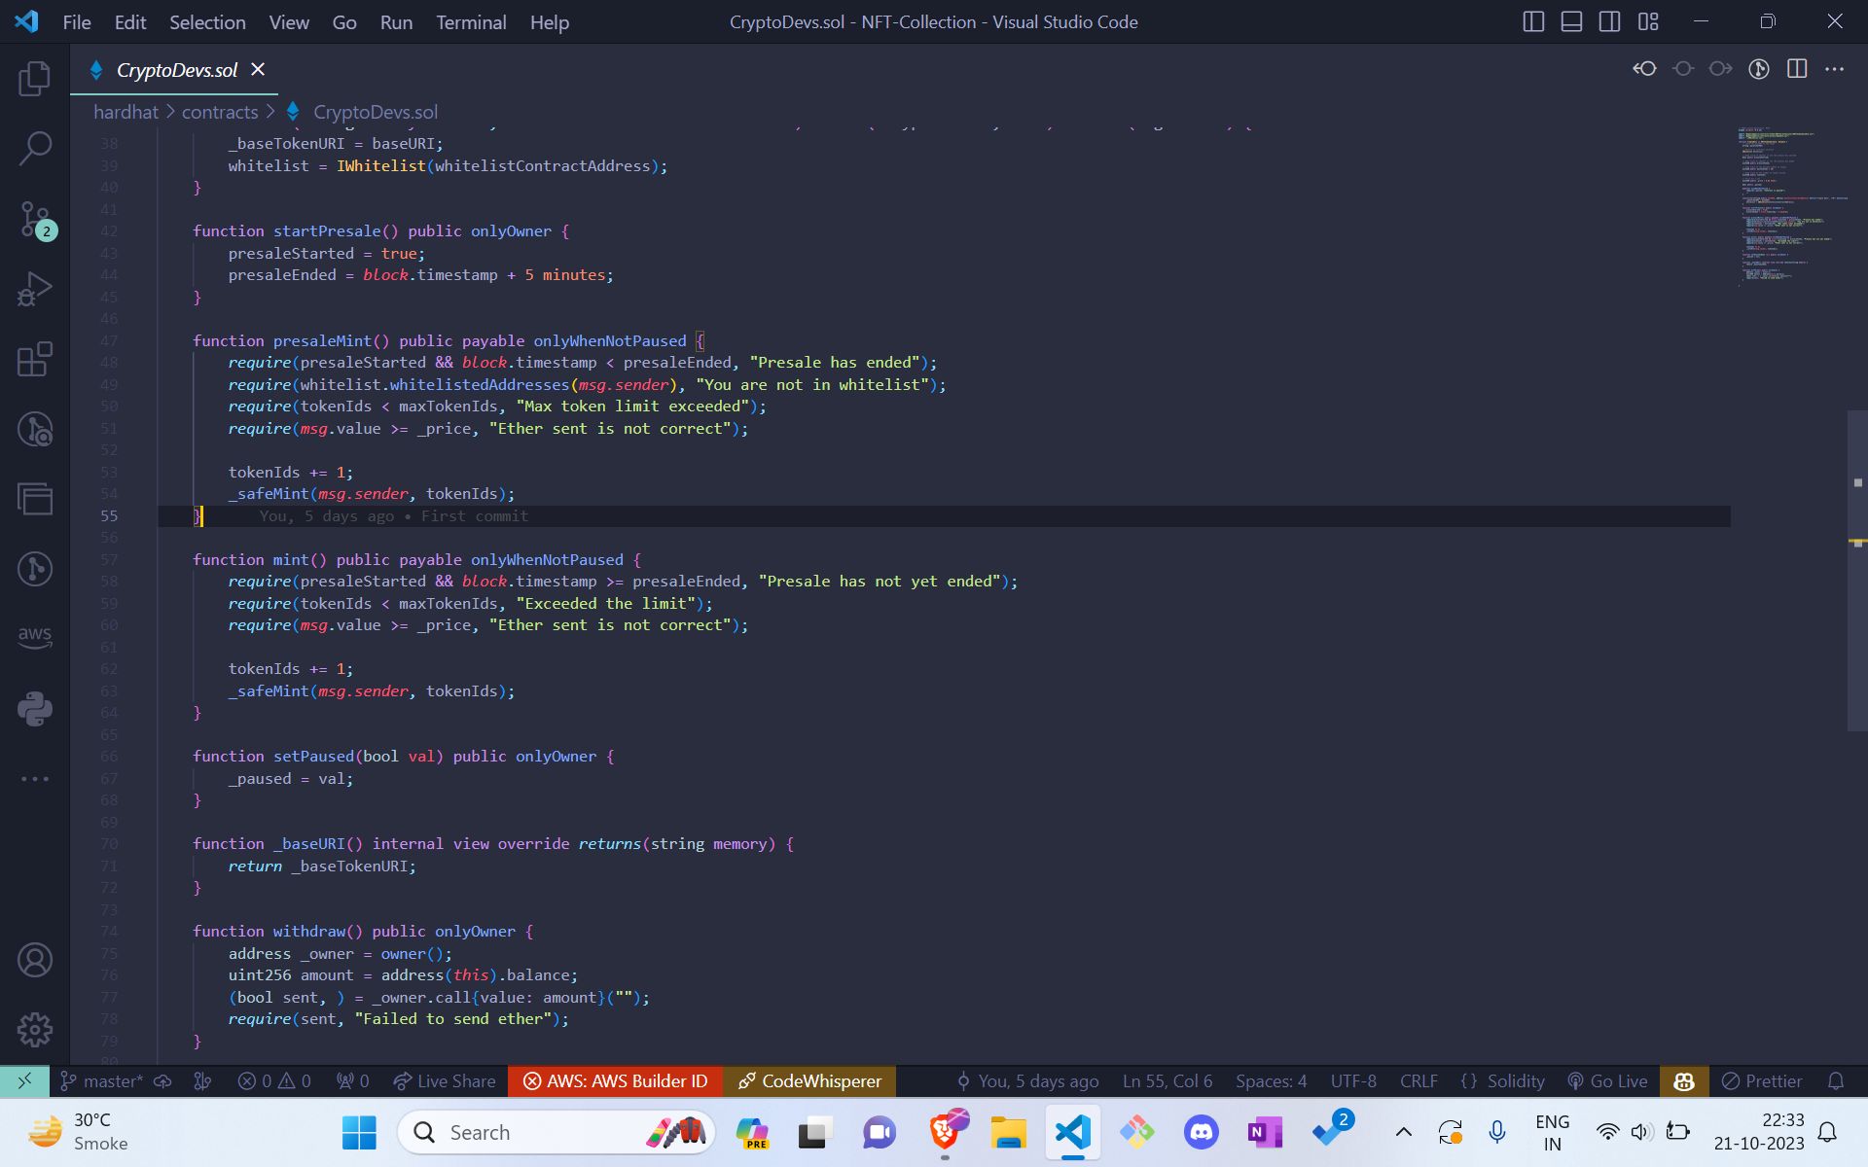Open the Extensions panel icon
Image resolution: width=1868 pixels, height=1167 pixels.
34,361
